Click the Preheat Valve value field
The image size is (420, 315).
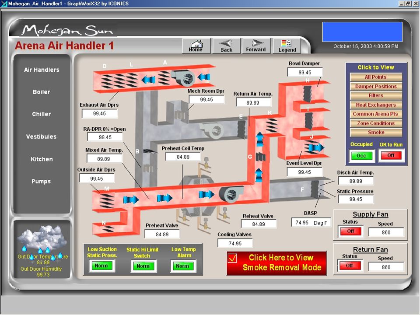pyautogui.click(x=162, y=234)
